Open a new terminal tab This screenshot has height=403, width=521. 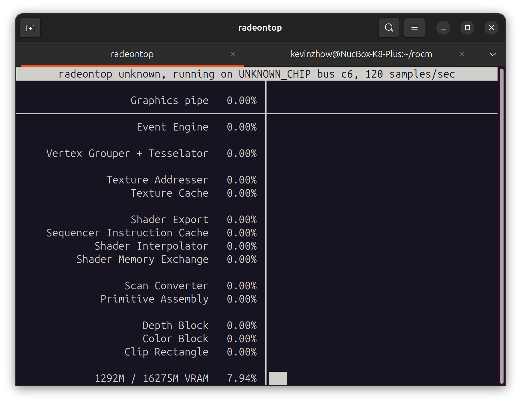coord(30,28)
